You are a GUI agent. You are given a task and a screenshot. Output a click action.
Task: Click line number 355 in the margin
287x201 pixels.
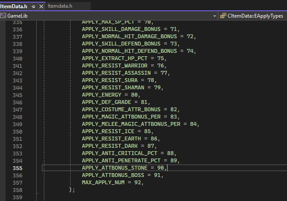16,168
